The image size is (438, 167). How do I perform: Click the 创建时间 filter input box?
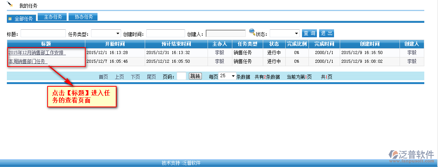coord(165,33)
